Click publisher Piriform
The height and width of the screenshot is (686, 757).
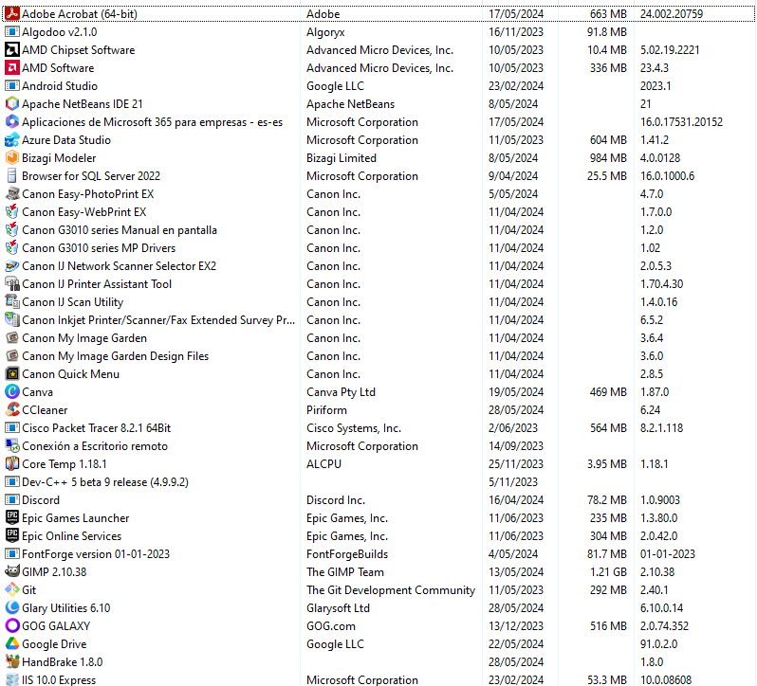pyautogui.click(x=326, y=409)
